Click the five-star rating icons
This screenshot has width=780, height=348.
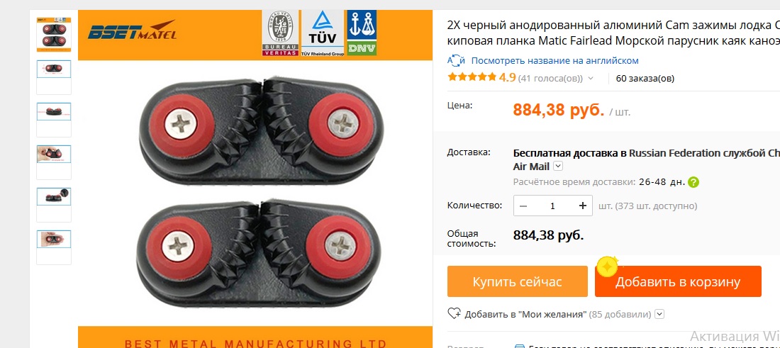pos(472,77)
